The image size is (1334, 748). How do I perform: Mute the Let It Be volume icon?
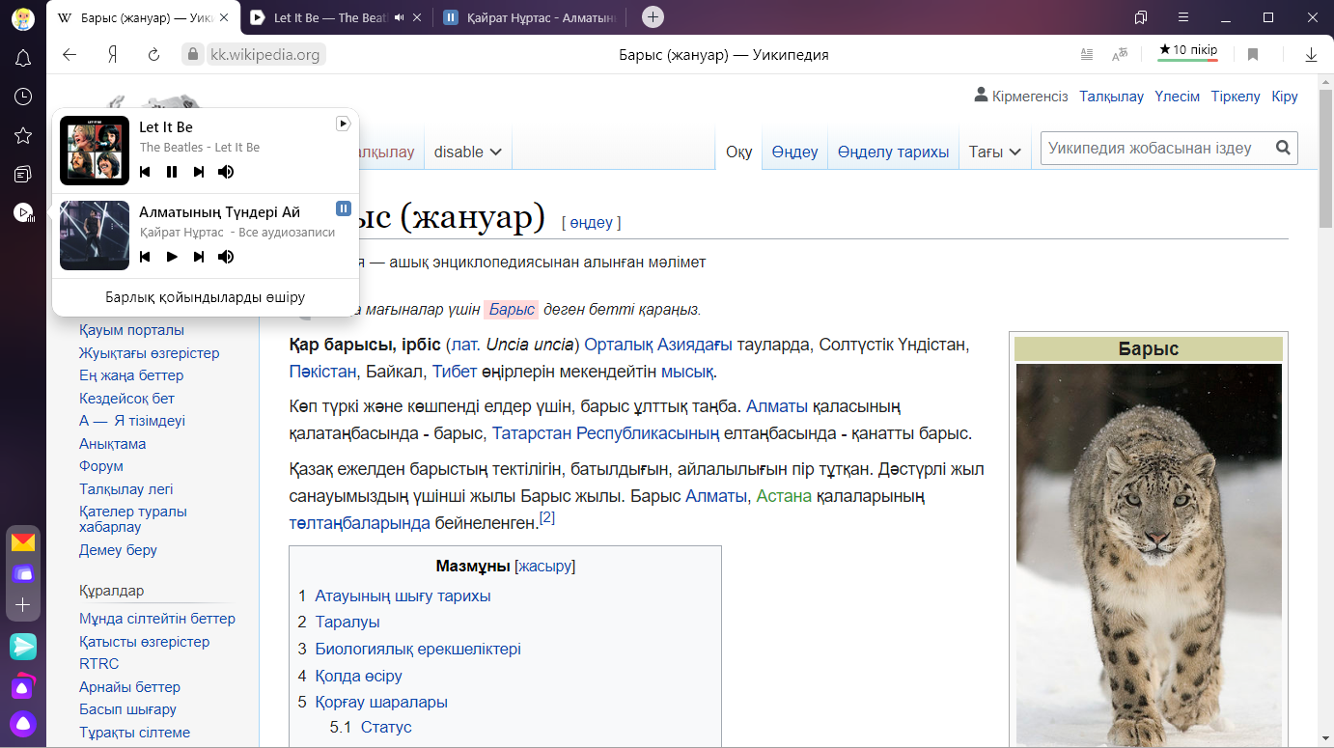(226, 172)
